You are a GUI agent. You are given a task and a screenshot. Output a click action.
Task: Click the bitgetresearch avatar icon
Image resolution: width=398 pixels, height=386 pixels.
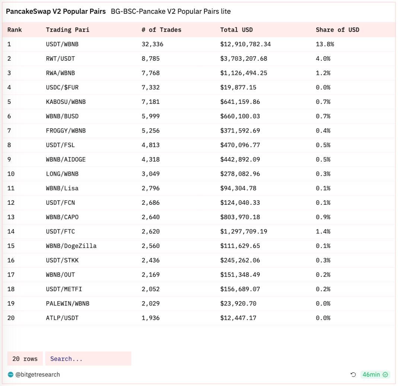(x=10, y=374)
